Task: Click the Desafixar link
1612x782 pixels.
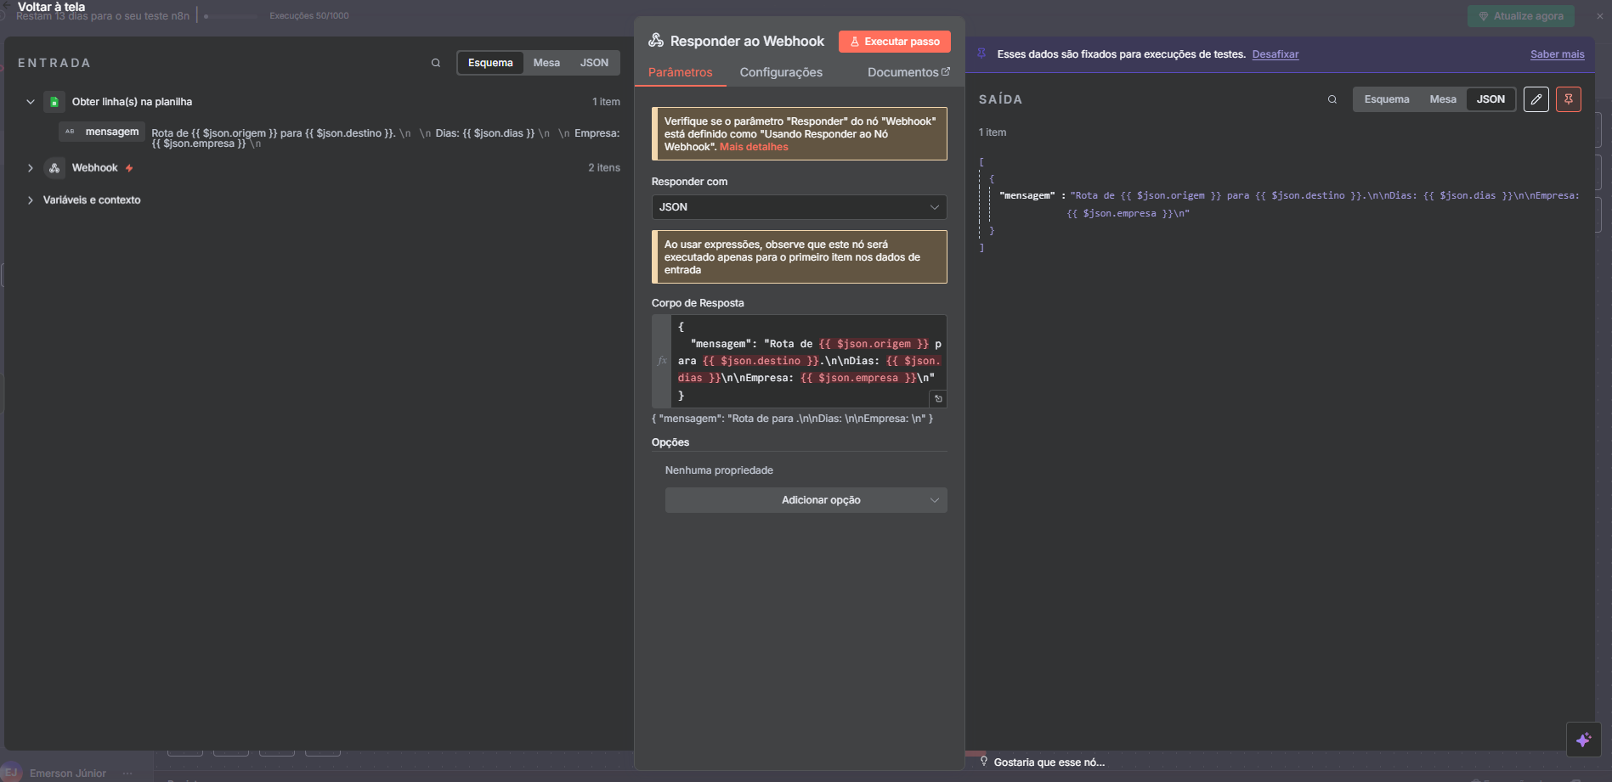Action: point(1275,54)
